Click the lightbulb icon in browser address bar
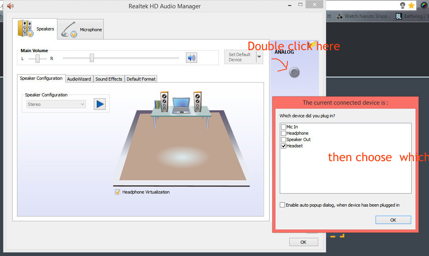The width and height of the screenshot is (429, 256). click(402, 5)
